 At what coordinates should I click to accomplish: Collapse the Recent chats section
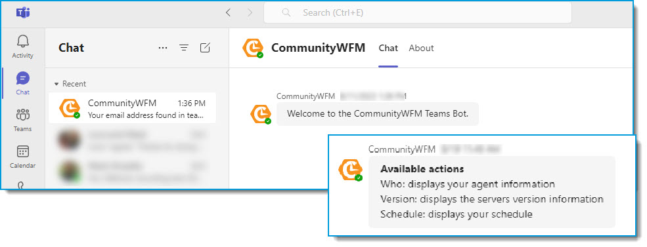pyautogui.click(x=56, y=84)
